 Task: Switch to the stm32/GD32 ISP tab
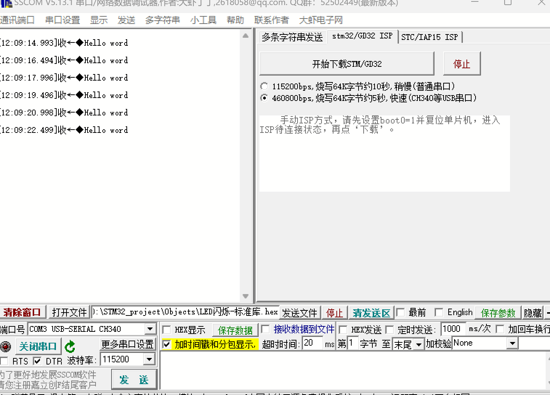pos(362,36)
